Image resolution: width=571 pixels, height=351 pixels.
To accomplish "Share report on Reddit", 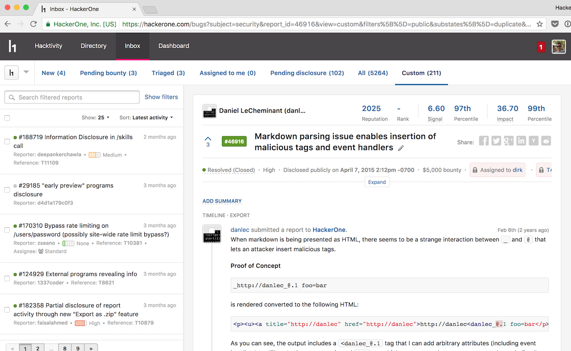I will click(x=546, y=141).
